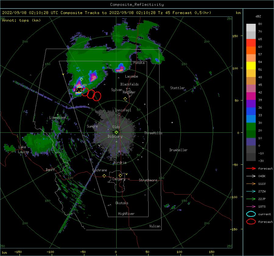Click the 51 dBZ yellow color swatch
This screenshot has height=256, width=274.
pyautogui.click(x=251, y=65)
